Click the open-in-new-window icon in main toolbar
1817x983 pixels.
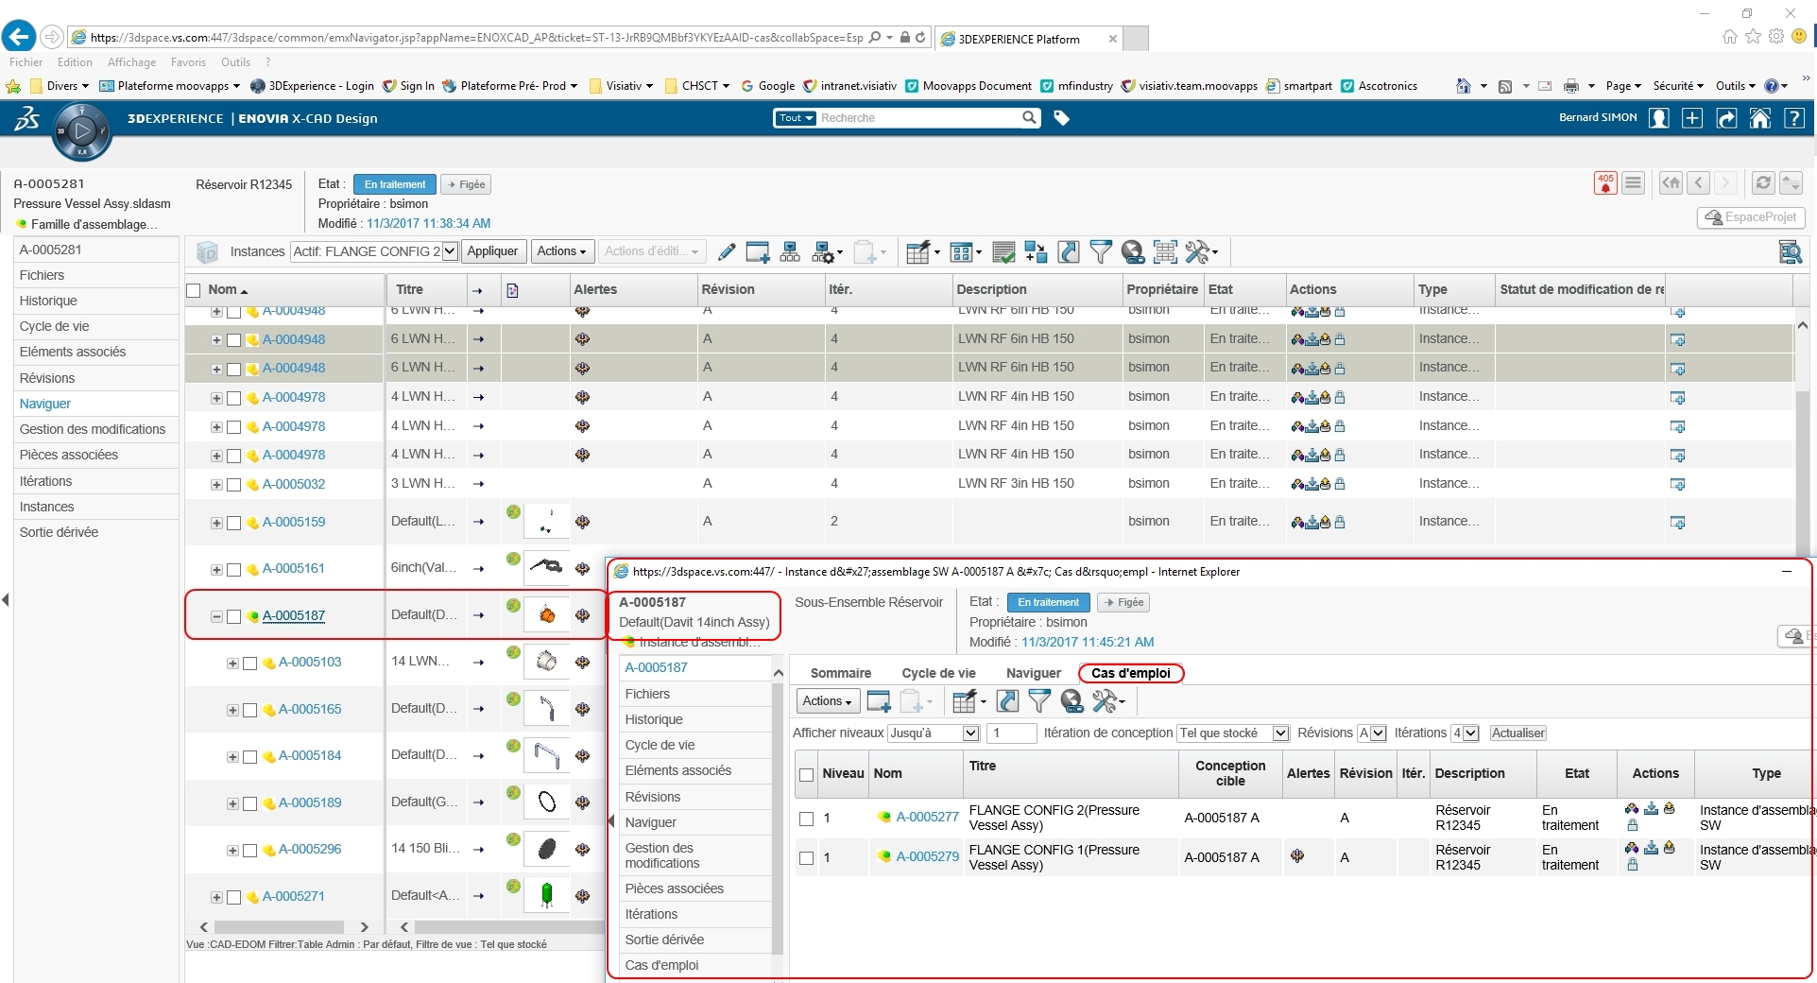point(1069,252)
